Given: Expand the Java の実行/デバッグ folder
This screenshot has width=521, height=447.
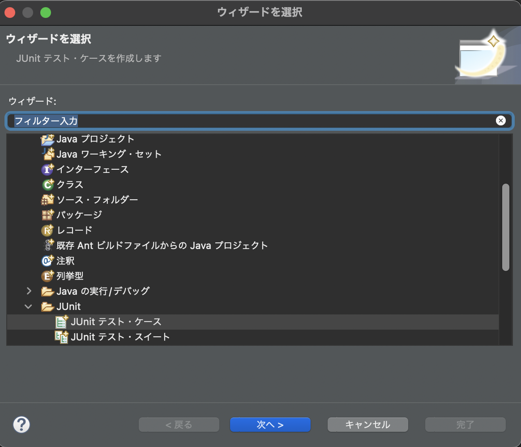Looking at the screenshot, I should (29, 291).
